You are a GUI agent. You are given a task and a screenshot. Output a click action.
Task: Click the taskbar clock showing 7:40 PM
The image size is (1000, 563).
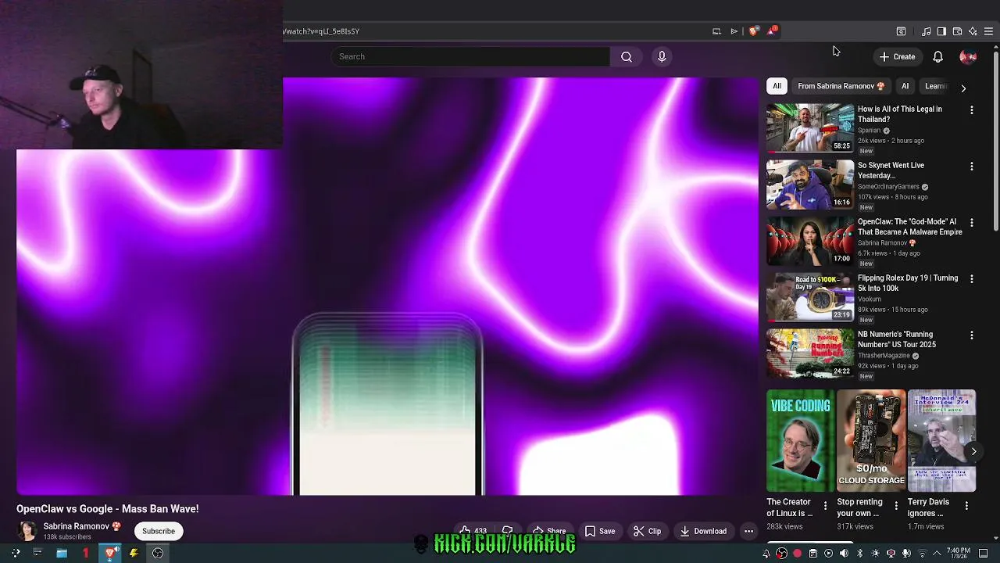pos(959,554)
